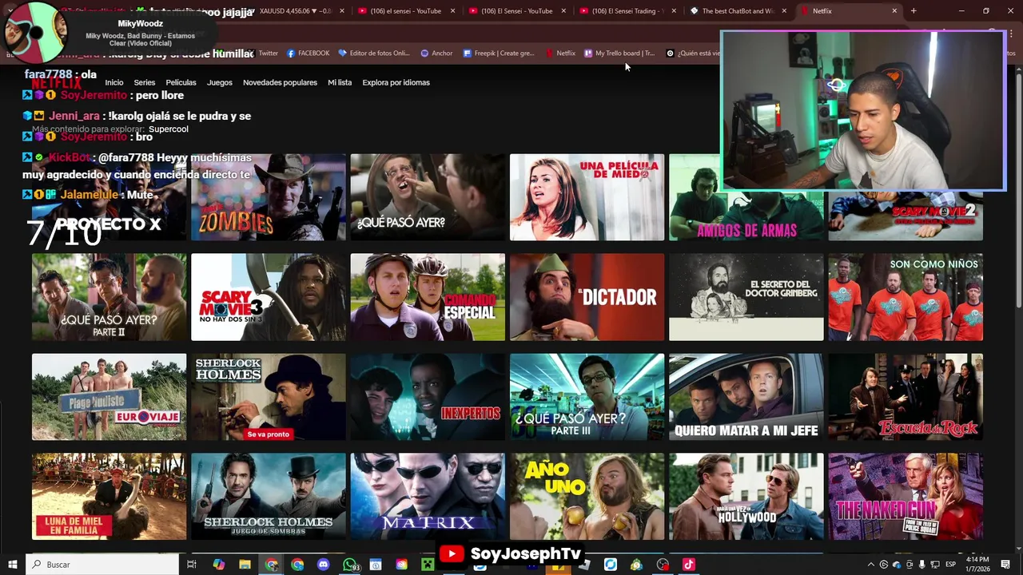The height and width of the screenshot is (575, 1023).
Task: Open Quiero matar a mi jefe
Action: click(746, 397)
